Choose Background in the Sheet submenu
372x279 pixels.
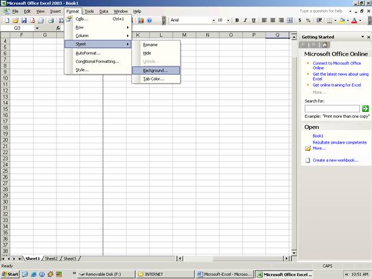coord(156,71)
